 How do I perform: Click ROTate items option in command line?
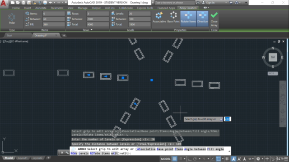100,153
